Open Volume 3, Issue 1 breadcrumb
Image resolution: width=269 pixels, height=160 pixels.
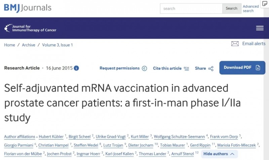(x=57, y=45)
